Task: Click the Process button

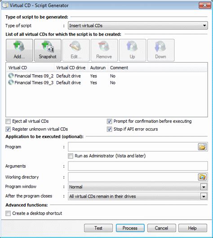Action: click(130, 228)
